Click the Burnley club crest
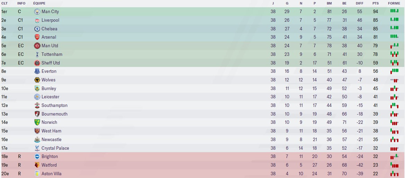The width and height of the screenshot is (405, 178). coord(37,89)
